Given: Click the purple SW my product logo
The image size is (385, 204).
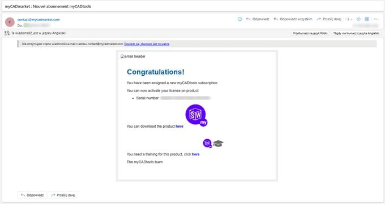Looking at the screenshot, I should point(196,115).
